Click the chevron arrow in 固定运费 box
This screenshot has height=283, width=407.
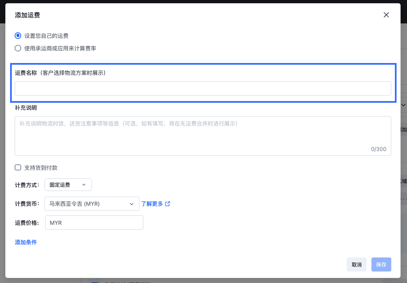(x=84, y=185)
